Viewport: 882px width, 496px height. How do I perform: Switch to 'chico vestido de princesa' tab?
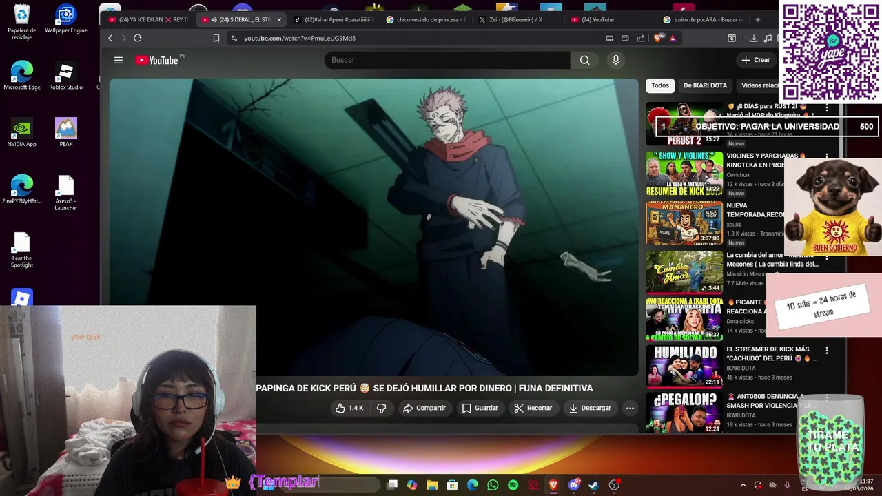(427, 19)
